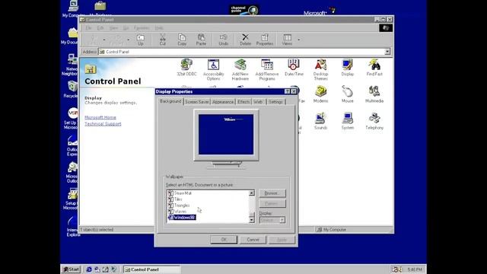
Task: Select the Display icon in Control Panel
Action: click(348, 68)
